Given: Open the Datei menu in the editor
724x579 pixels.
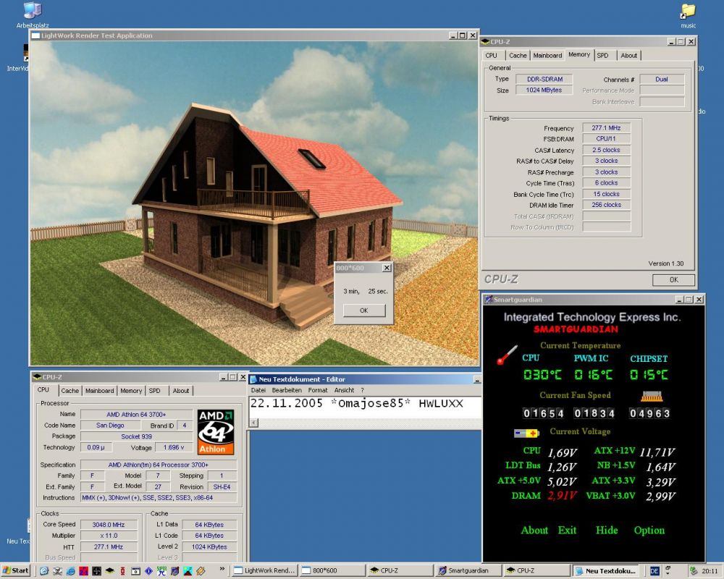Looking at the screenshot, I should (258, 390).
